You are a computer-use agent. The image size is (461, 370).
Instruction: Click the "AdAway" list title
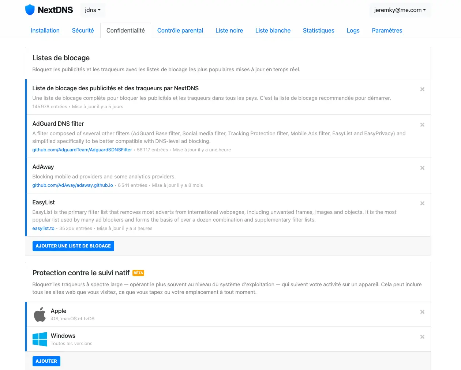[x=43, y=167]
